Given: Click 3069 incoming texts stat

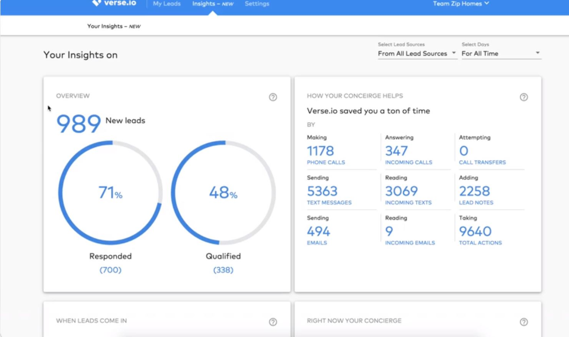Looking at the screenshot, I should point(401,191).
